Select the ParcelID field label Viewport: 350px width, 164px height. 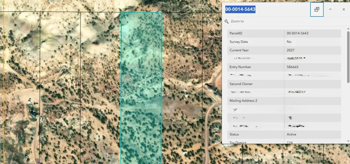[x=236, y=33]
